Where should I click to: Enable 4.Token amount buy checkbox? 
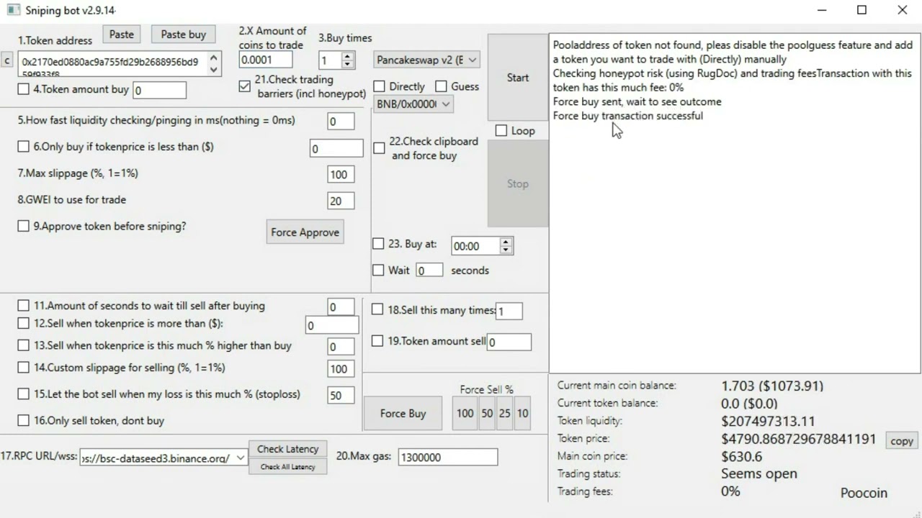[24, 89]
